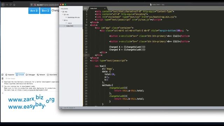Screen dimensions: 224x126
Task: Collapse the sky folder arrow
Action: click(x=62, y=12)
